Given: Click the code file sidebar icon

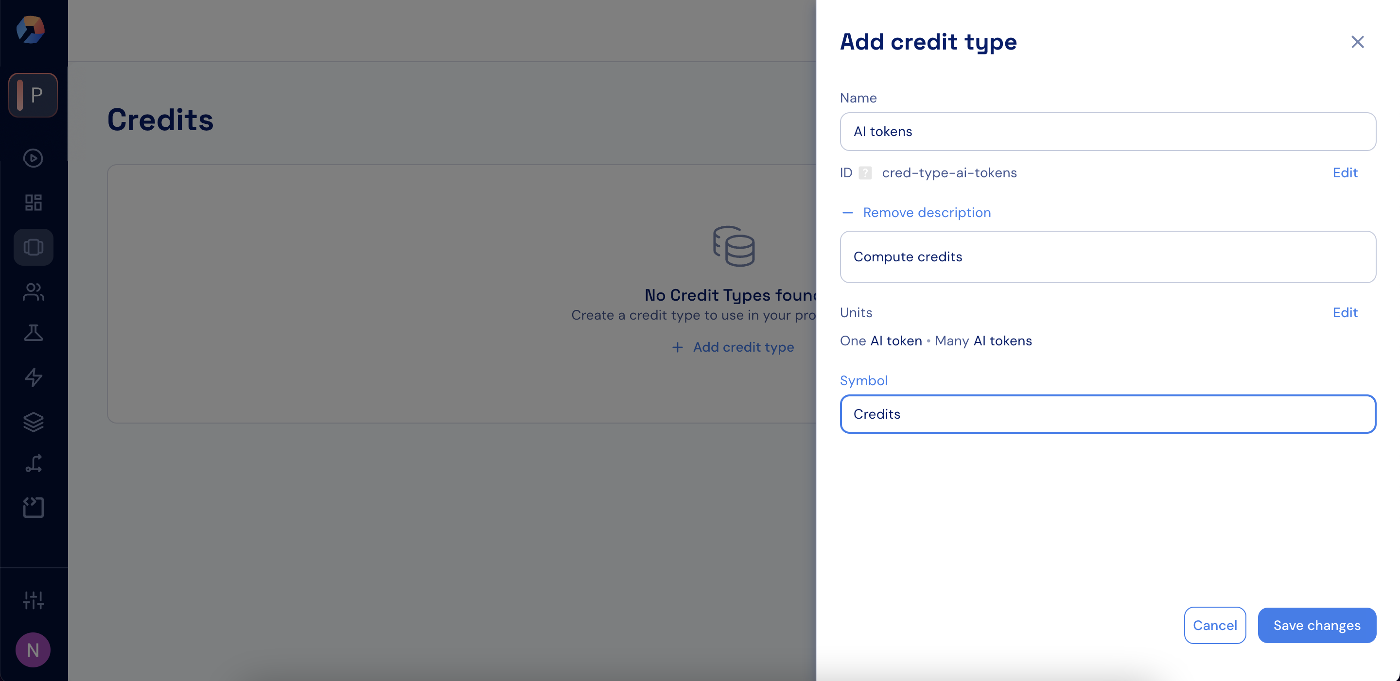Looking at the screenshot, I should click(33, 507).
